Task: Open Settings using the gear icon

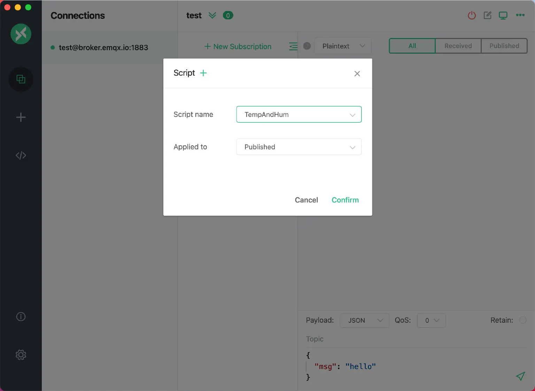Action: coord(21,355)
